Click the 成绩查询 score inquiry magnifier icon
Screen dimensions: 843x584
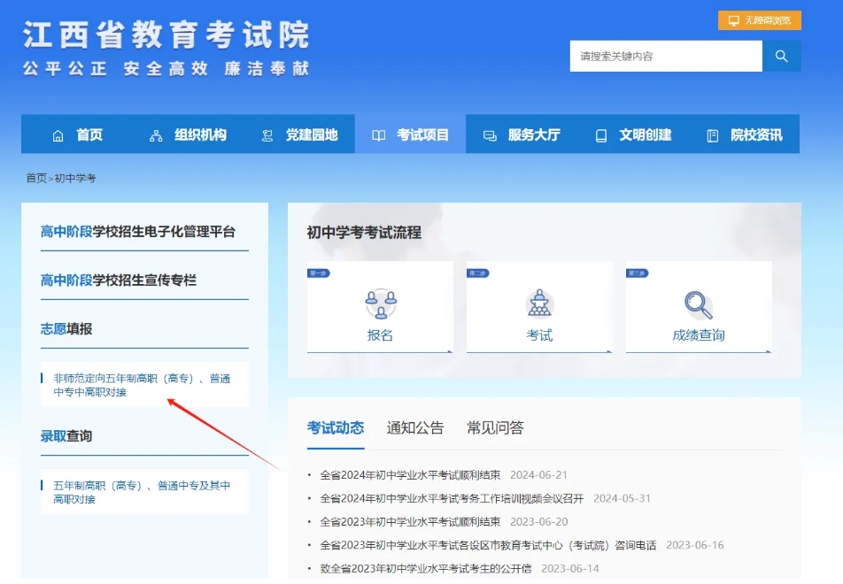click(x=698, y=302)
